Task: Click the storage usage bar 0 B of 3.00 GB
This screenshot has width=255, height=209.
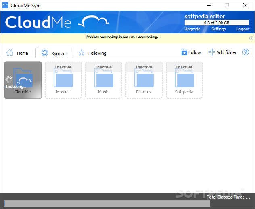Action: point(217,23)
